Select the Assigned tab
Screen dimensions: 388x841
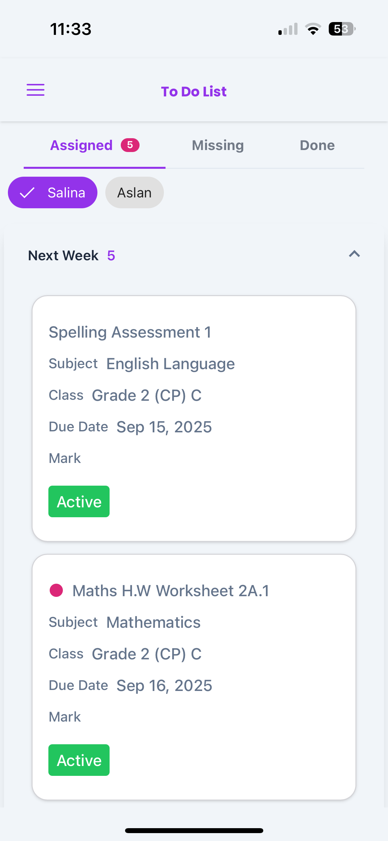point(81,145)
